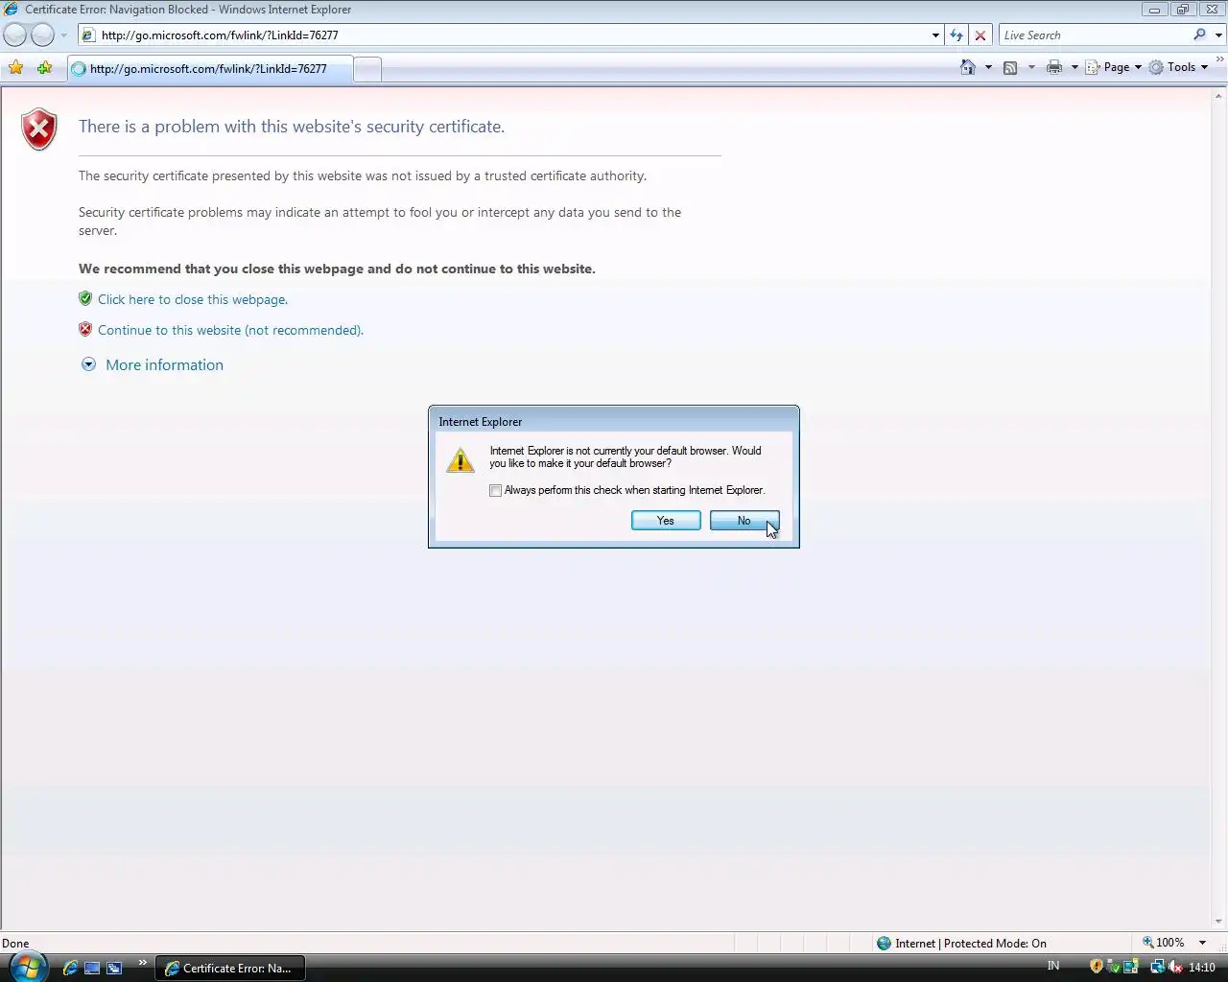This screenshot has height=982, width=1228.
Task: Click the Home toolbar icon
Action: tap(968, 67)
